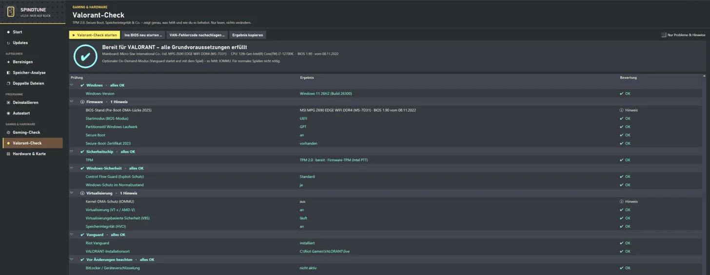Click the OK checkmark in the TPM row

tap(622, 160)
